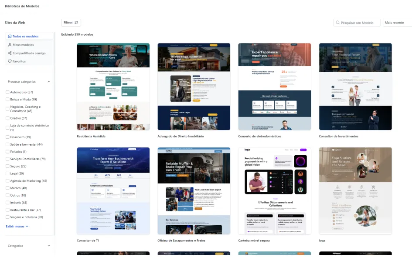The width and height of the screenshot is (412, 257).
Task: Click the Exibindo 590 modelos text
Action: point(77,34)
